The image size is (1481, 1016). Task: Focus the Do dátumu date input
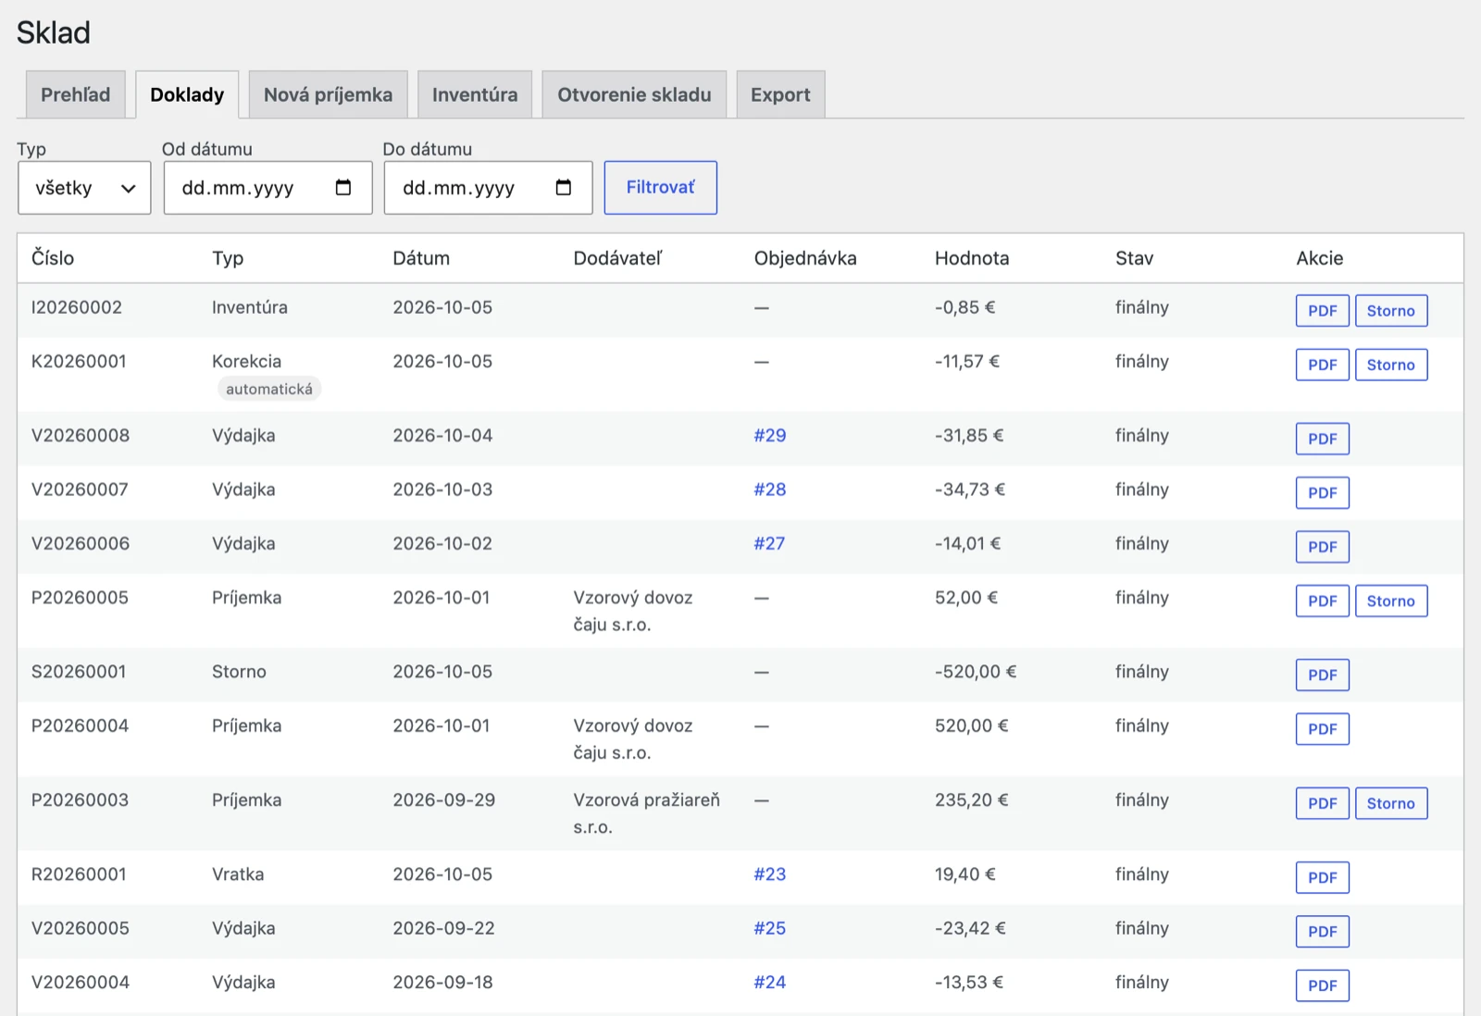(489, 188)
